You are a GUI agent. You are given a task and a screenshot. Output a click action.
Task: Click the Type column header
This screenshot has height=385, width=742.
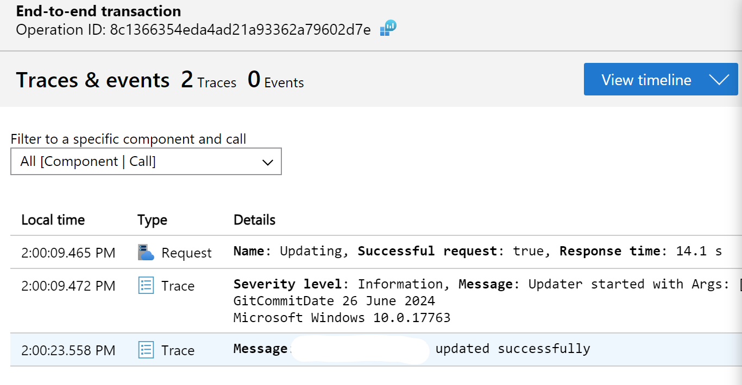tap(152, 220)
